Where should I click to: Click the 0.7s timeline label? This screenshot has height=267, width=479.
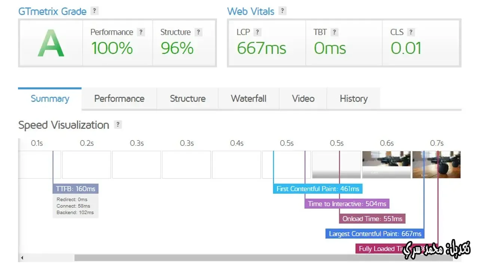pyautogui.click(x=437, y=143)
